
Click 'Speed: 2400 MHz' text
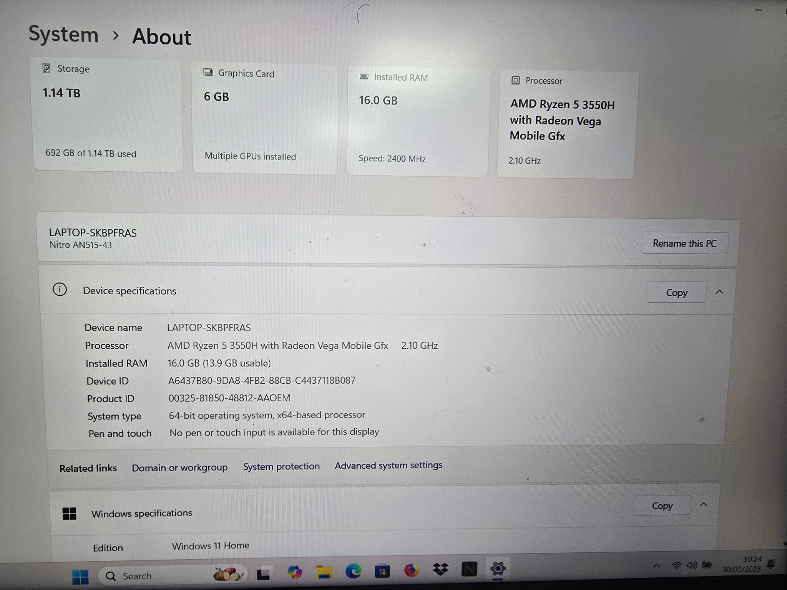point(392,159)
